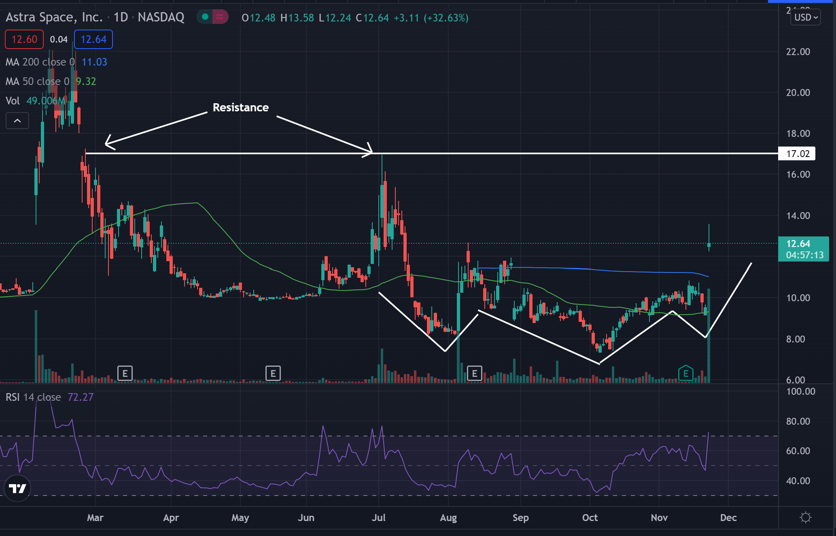The image size is (836, 536).
Task: Click the Resistance text annotation
Action: [x=241, y=107]
